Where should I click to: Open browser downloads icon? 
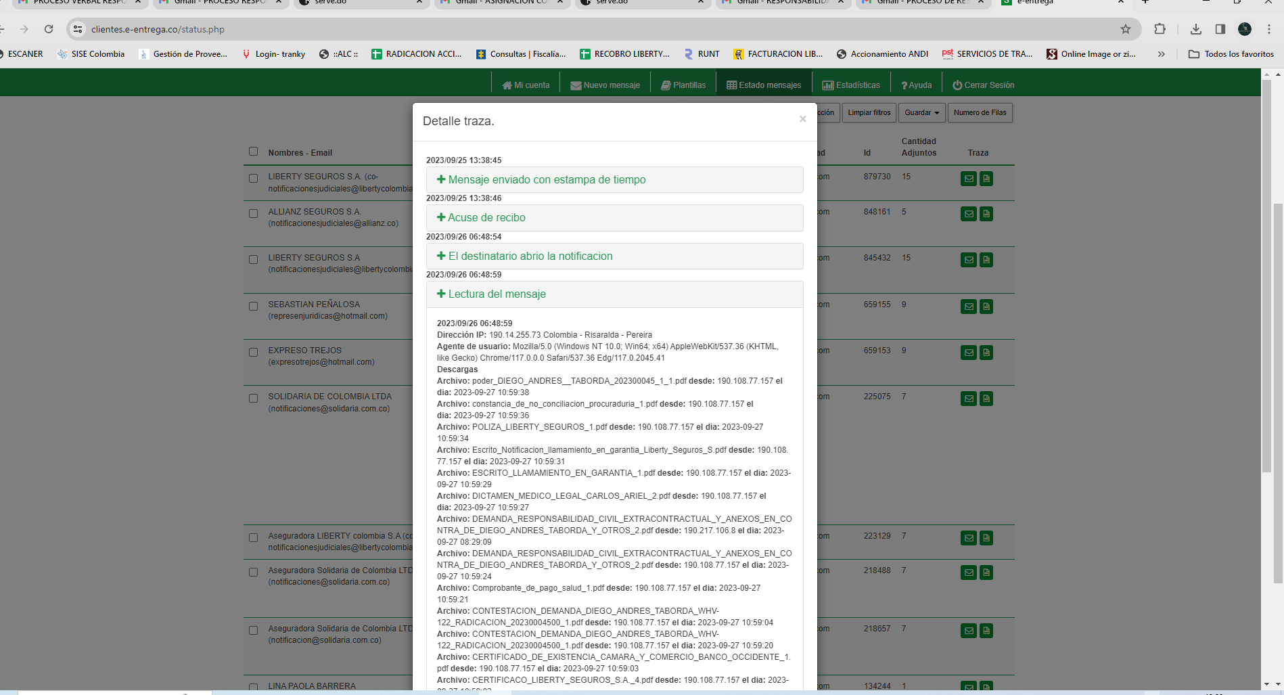[1196, 29]
